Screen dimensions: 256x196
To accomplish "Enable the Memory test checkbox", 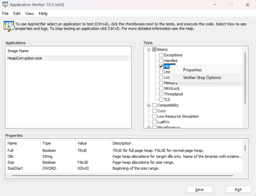I will (x=161, y=83).
